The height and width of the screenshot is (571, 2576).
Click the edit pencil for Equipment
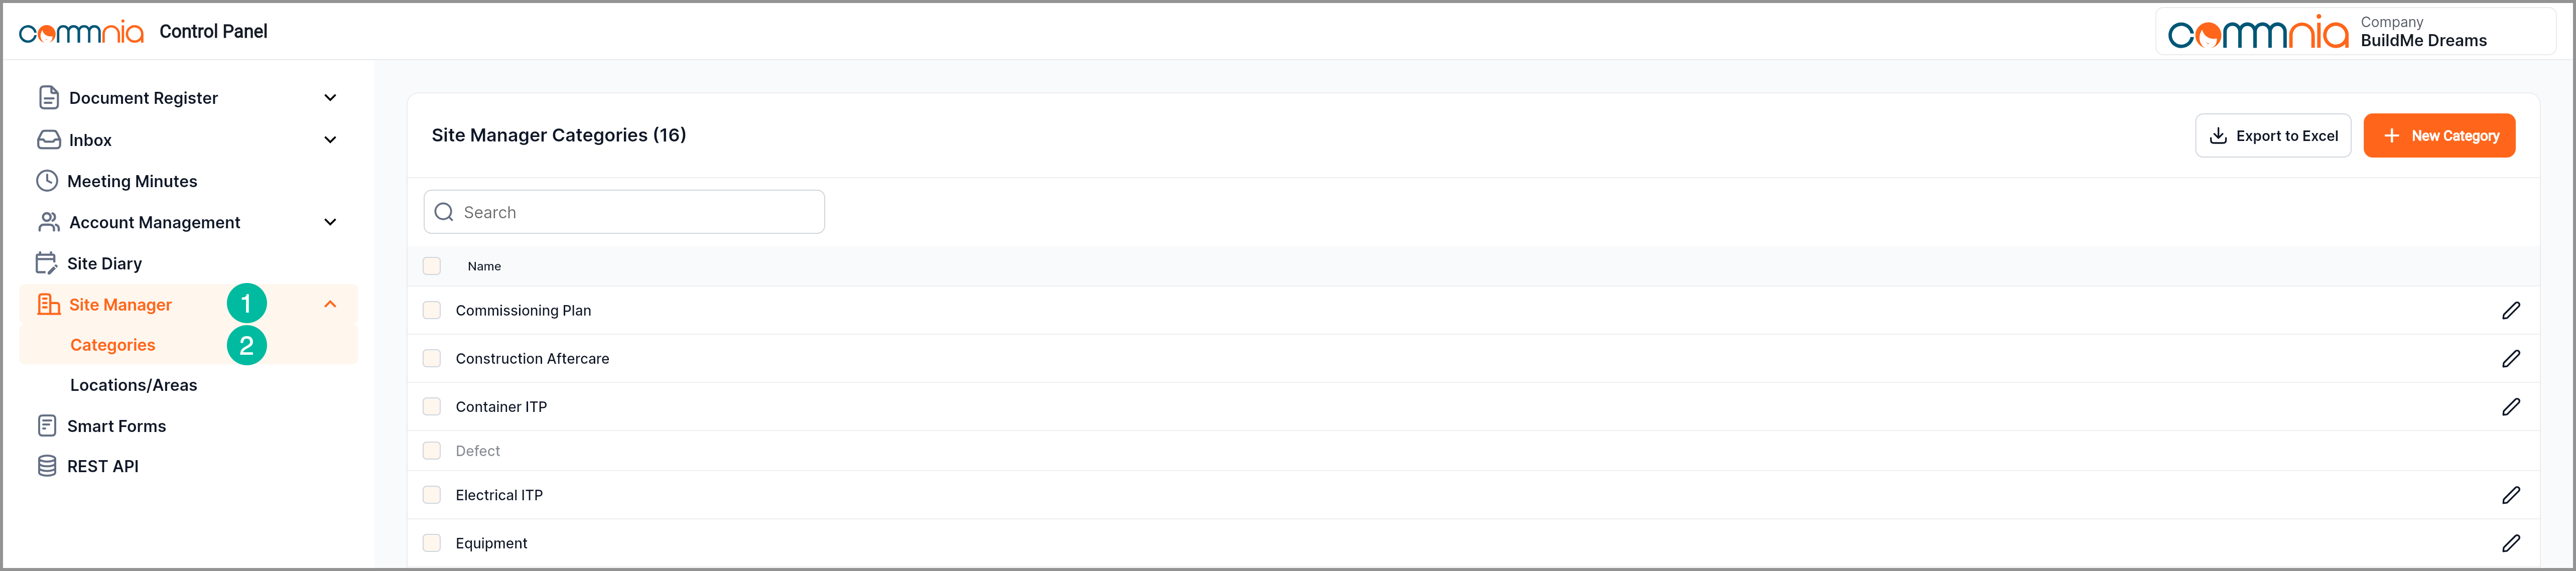(x=2510, y=543)
